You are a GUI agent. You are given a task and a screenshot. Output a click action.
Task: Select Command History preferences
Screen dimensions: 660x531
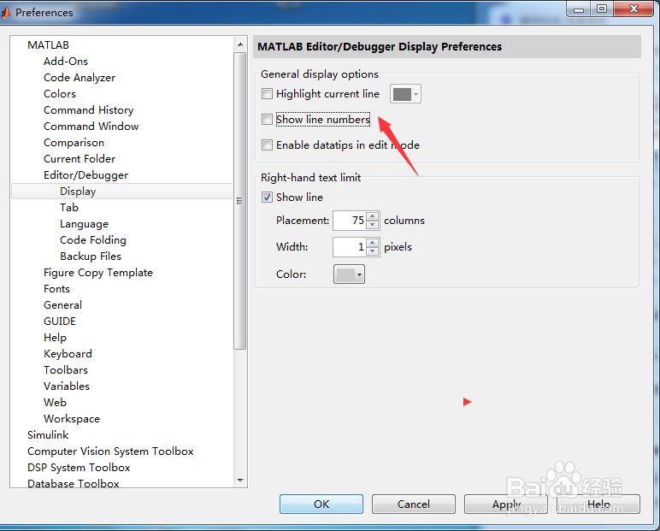(88, 110)
